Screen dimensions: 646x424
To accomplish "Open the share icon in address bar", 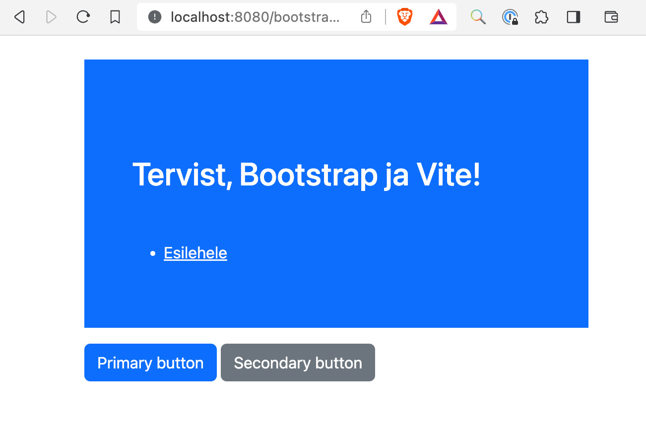I will pyautogui.click(x=366, y=17).
